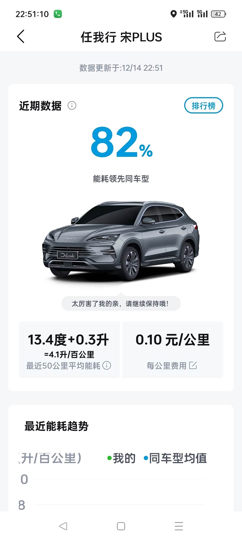Toggle the 同车型均值 legend series

175,458
